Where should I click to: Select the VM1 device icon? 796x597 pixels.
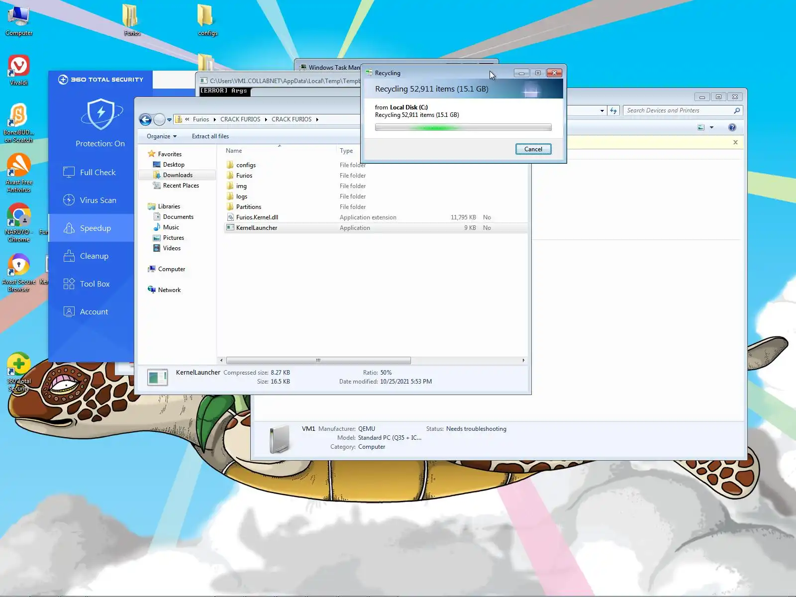(280, 438)
